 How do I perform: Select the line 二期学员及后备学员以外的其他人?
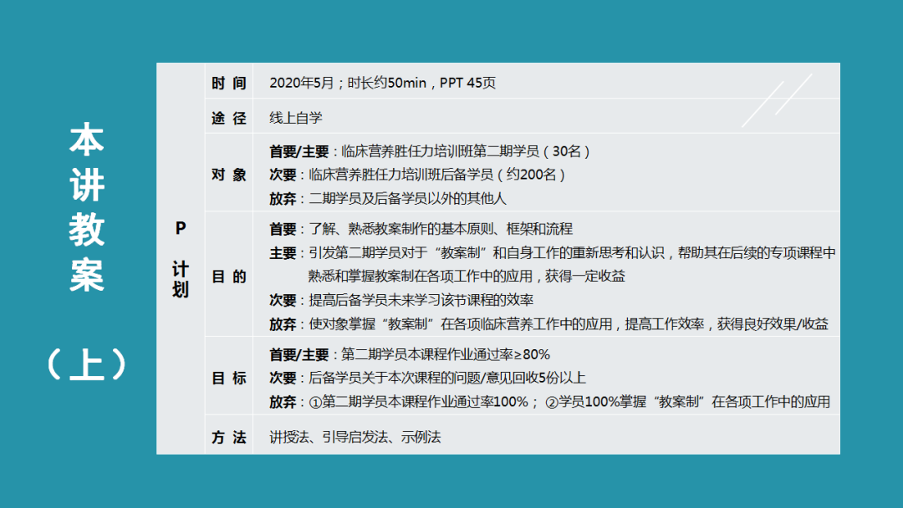pos(388,199)
